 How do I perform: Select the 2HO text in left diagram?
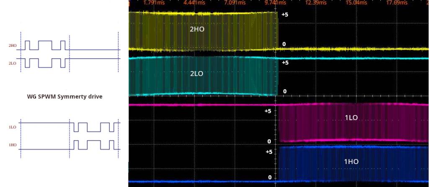click(12, 45)
